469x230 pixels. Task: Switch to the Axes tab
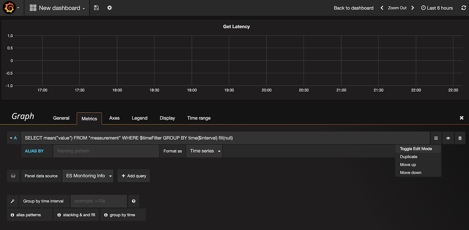click(114, 118)
